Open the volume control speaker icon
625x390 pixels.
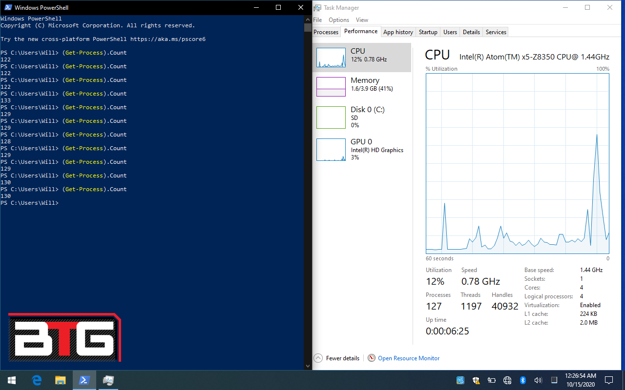(x=538, y=380)
